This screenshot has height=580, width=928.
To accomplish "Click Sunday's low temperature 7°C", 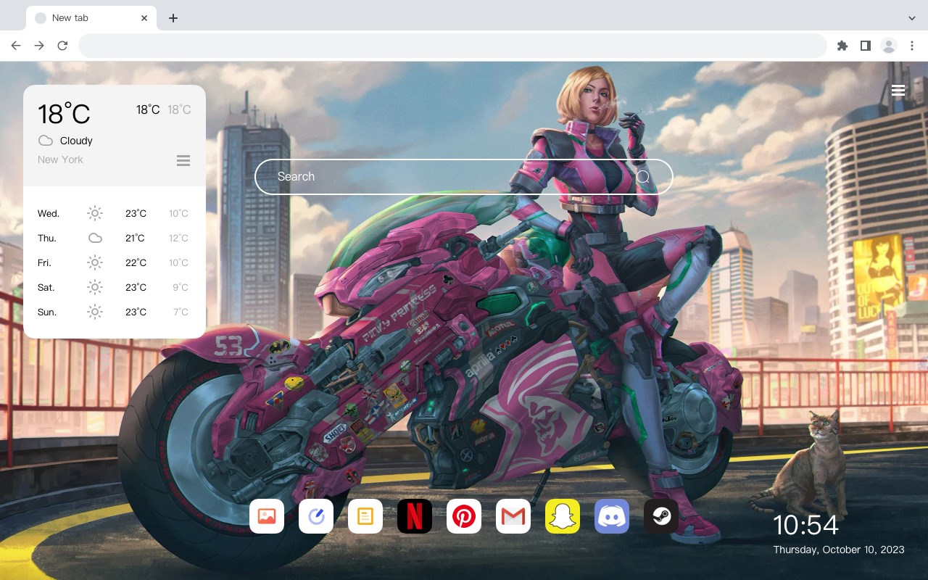I will click(x=181, y=312).
